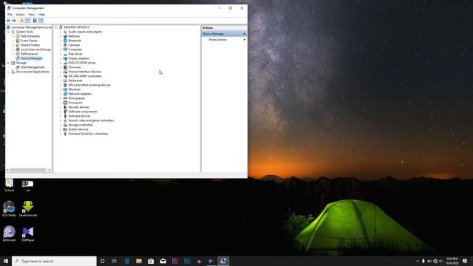Select the Network adapters category
The image size is (473, 266).
(x=80, y=94)
